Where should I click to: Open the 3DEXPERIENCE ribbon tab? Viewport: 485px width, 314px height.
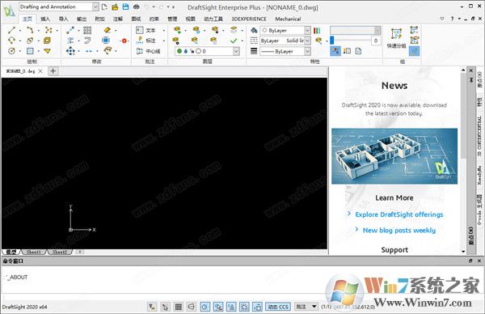coord(249,19)
